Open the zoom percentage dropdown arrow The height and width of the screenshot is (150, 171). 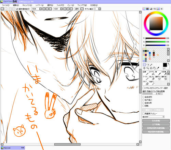click(41, 9)
